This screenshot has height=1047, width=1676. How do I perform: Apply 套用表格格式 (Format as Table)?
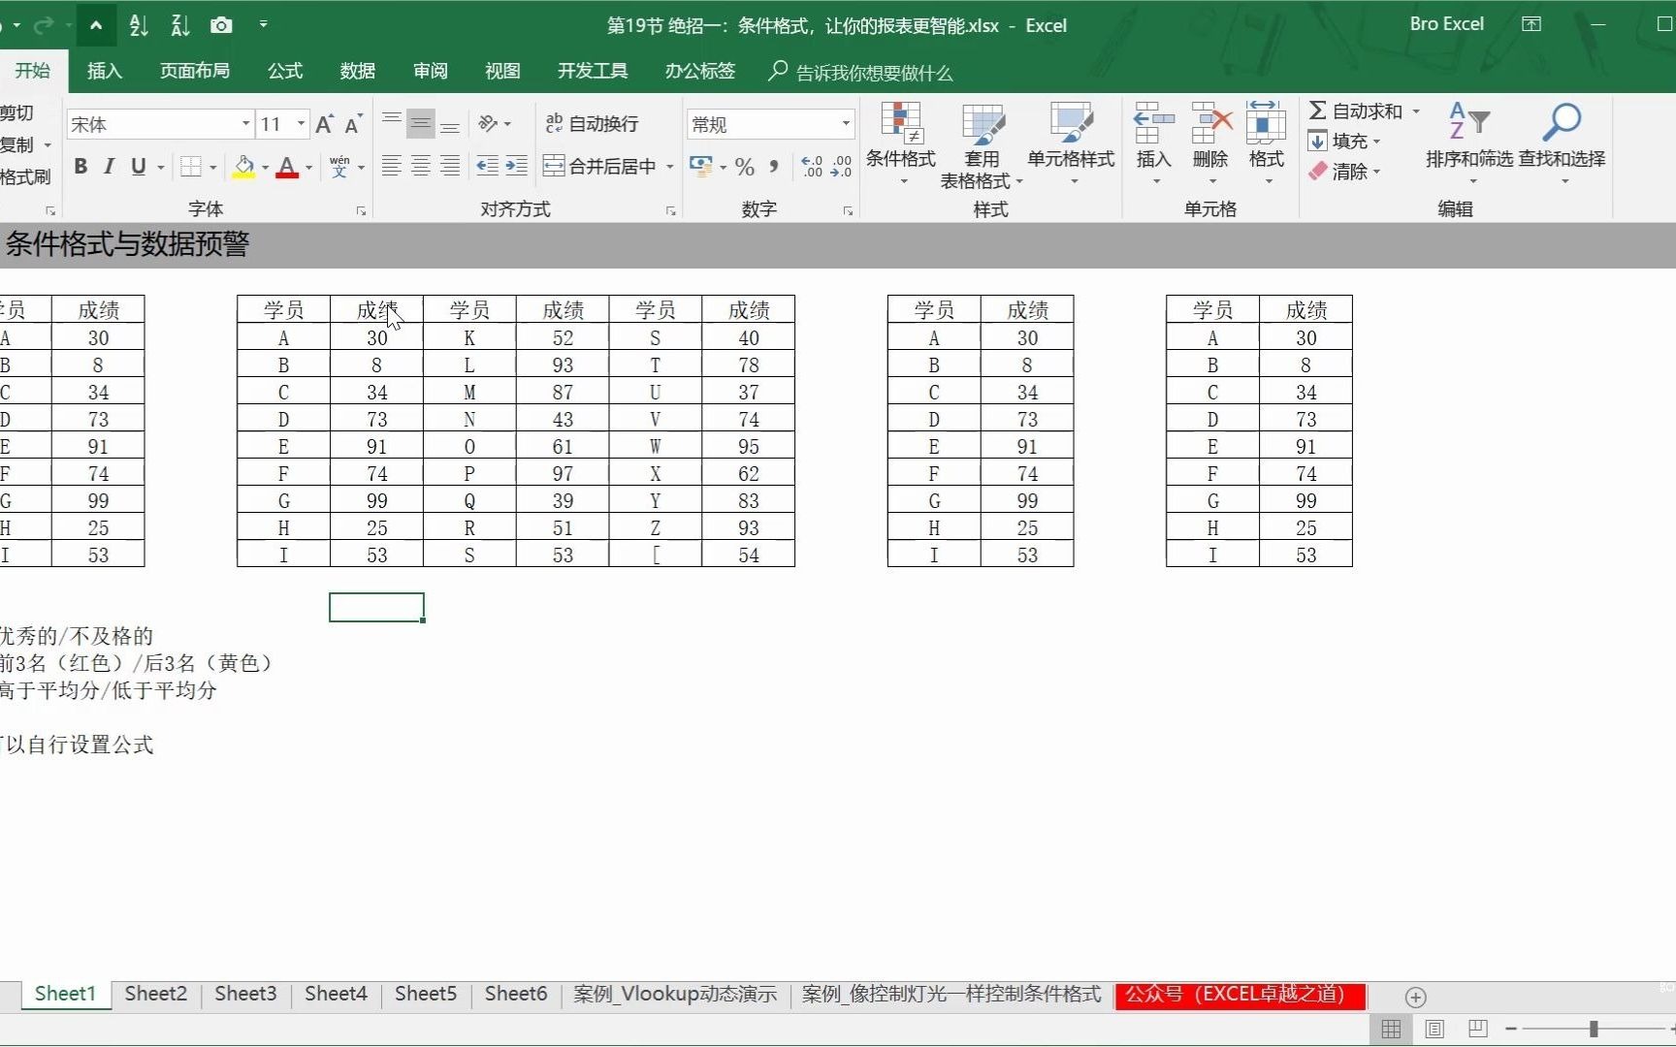[x=982, y=145]
